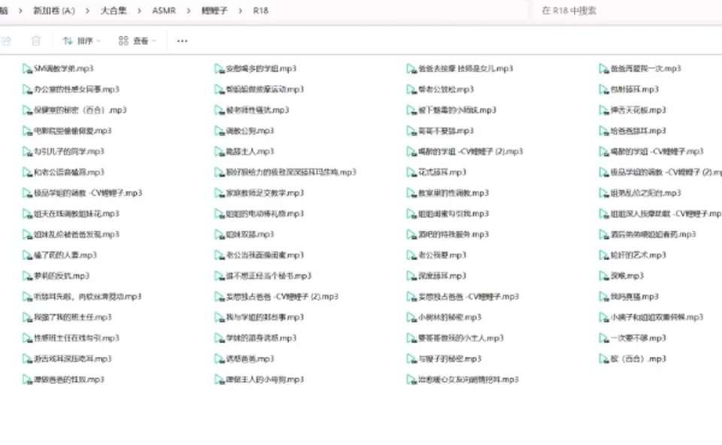The width and height of the screenshot is (722, 445).
Task: Select the audio icon of 弹舌天花板.mp3
Action: pyautogui.click(x=604, y=110)
